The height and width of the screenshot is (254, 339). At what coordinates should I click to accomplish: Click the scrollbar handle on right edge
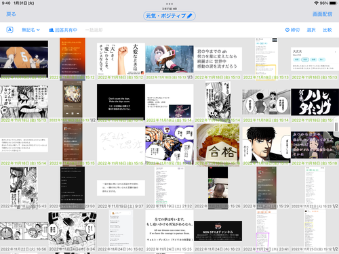(x=336, y=127)
